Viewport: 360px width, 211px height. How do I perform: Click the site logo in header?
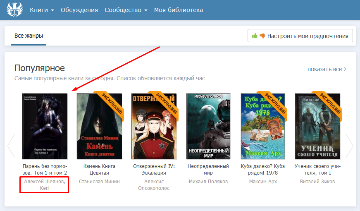pos(15,10)
